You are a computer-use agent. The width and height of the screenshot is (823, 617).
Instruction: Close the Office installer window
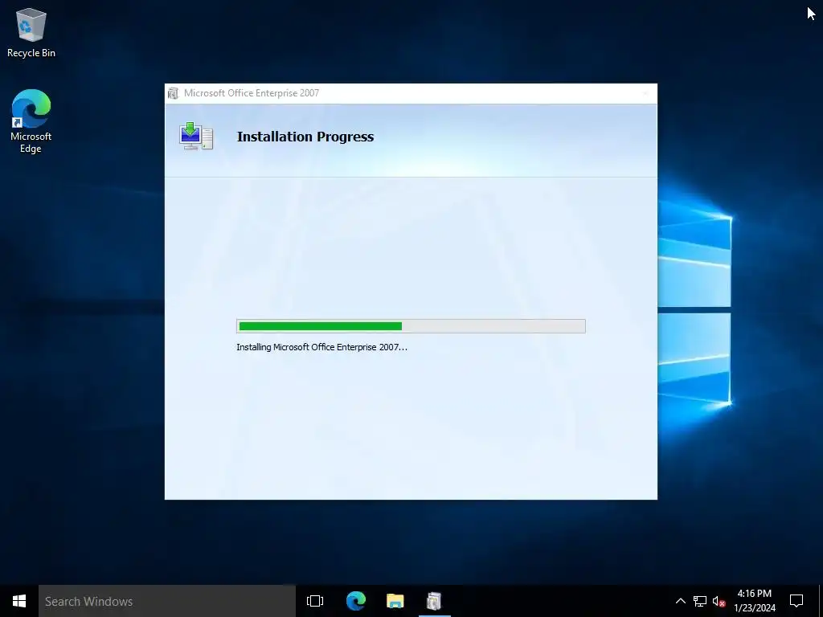645,93
